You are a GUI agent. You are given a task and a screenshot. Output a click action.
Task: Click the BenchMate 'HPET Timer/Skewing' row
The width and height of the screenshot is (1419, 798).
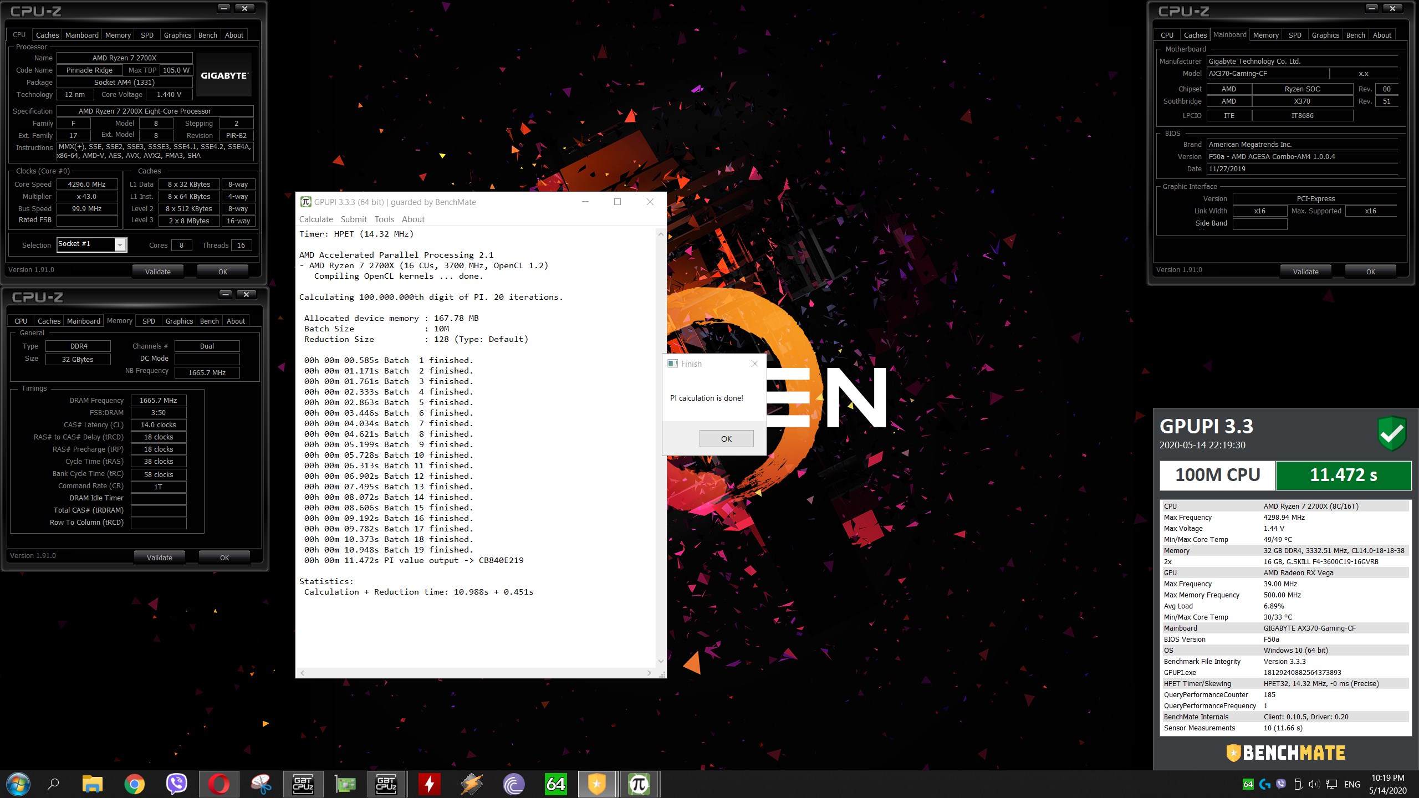coord(1285,683)
